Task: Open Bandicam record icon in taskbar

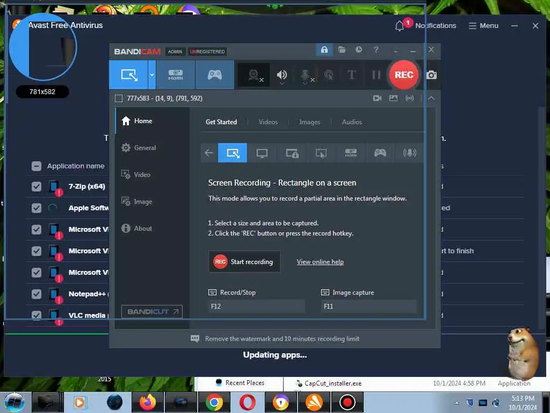Action: 348,402
